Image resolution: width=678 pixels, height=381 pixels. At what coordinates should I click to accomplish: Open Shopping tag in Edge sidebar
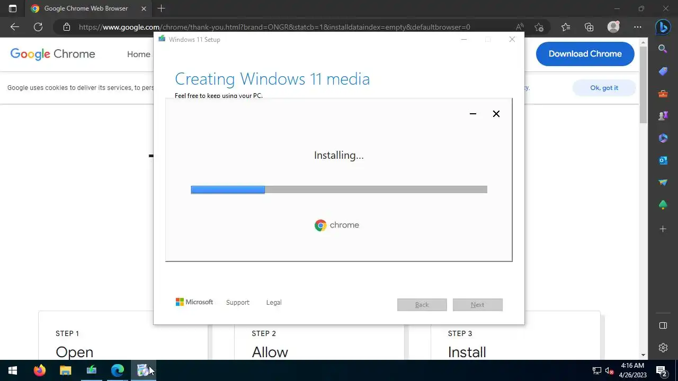pyautogui.click(x=663, y=71)
